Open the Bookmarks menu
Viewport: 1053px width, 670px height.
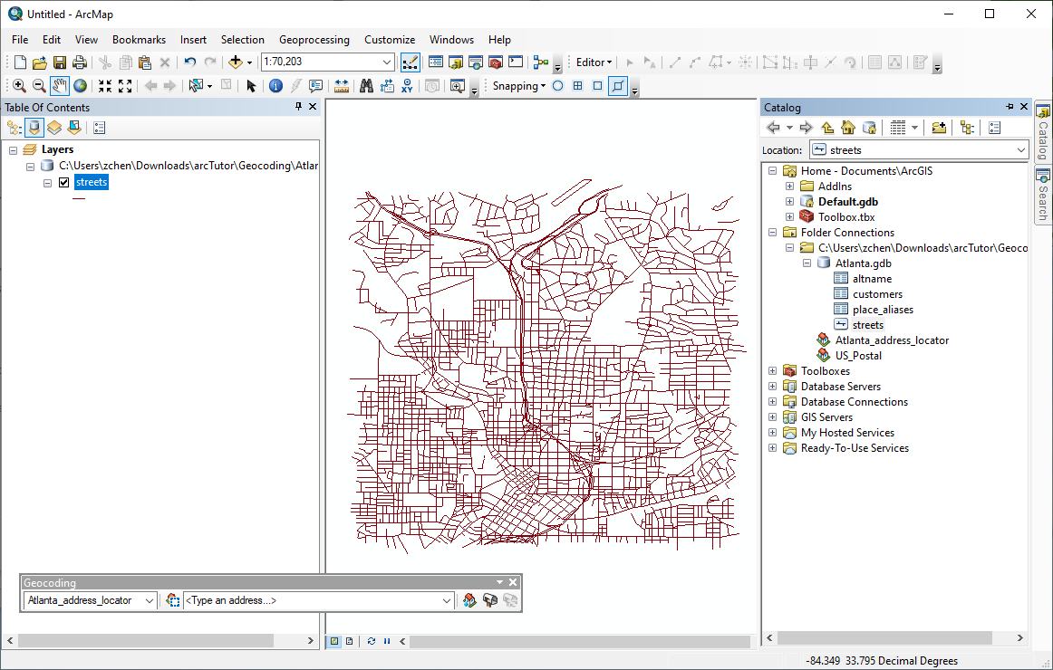pos(139,40)
